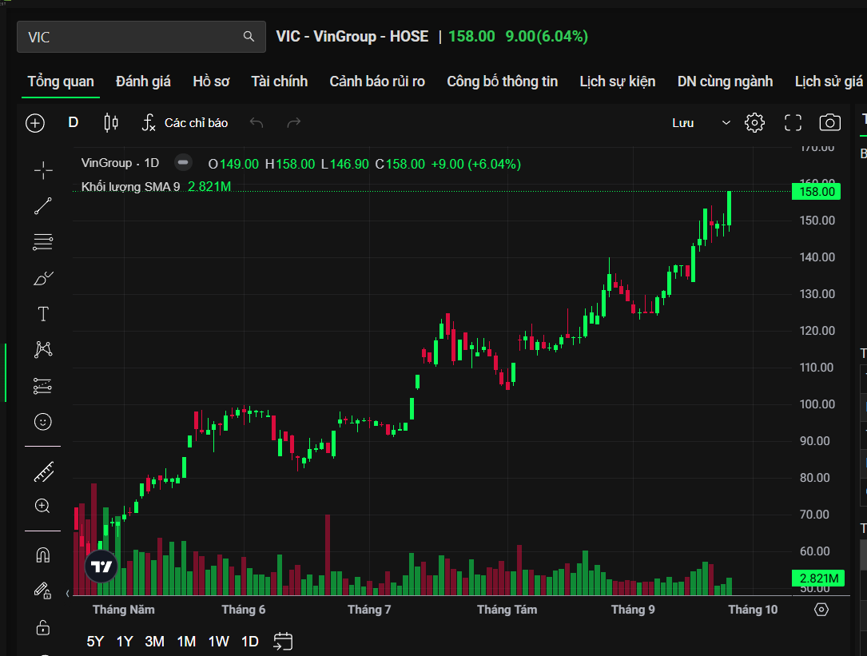Click the Lưu save button
Image resolution: width=867 pixels, height=656 pixels.
683,123
